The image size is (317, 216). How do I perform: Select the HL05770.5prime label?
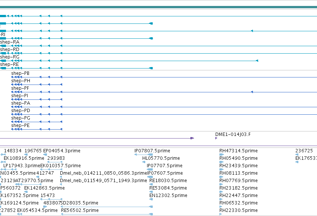(161, 158)
